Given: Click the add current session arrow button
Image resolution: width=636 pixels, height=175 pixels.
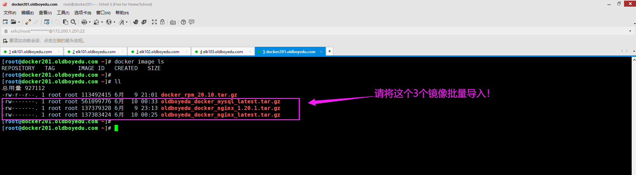Looking at the screenshot, I should (x=5, y=41).
